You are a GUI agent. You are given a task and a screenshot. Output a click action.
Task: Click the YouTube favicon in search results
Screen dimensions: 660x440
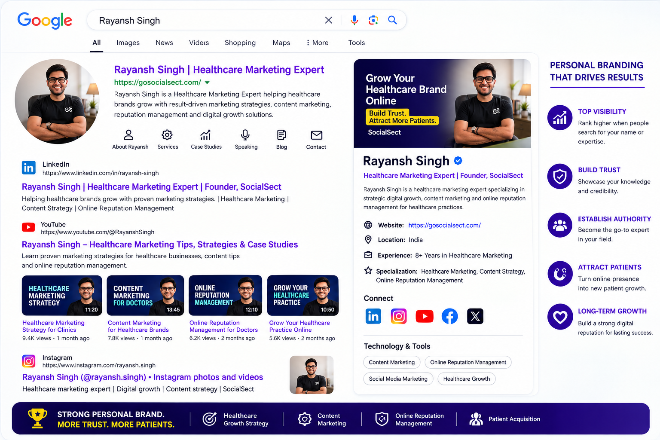[x=28, y=227]
